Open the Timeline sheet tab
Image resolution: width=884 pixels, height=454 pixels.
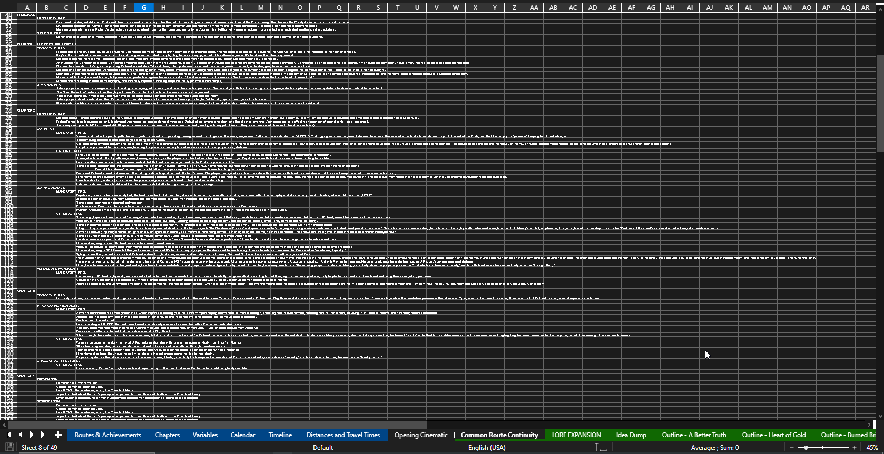280,435
